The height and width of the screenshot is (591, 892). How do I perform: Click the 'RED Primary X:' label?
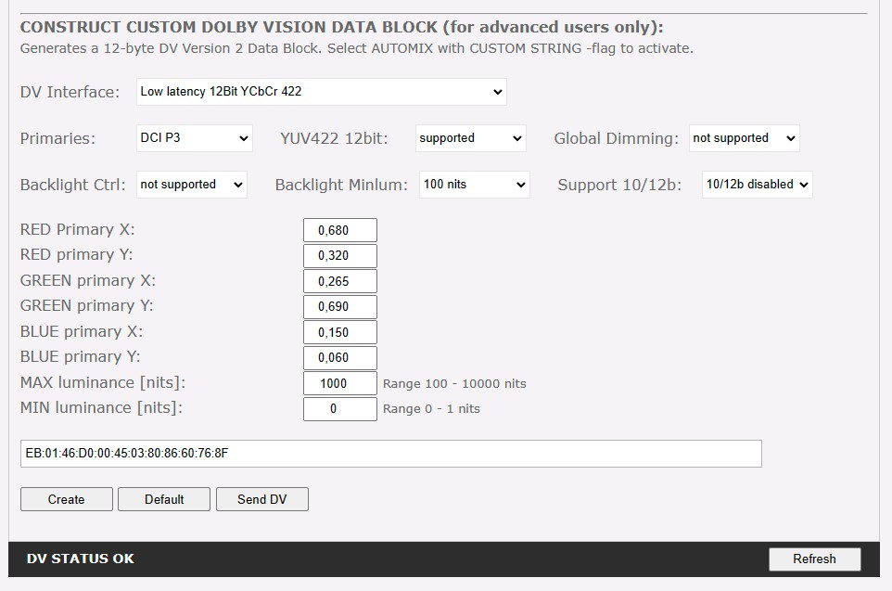pos(77,229)
